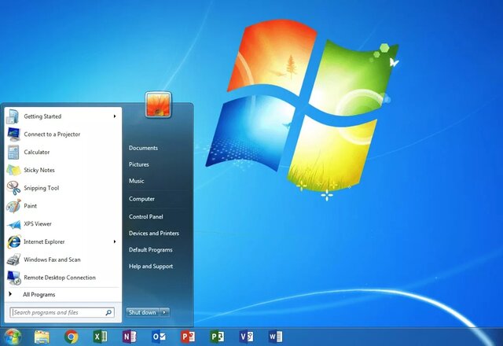
Task: Open Computer from the Start menu
Action: point(141,199)
